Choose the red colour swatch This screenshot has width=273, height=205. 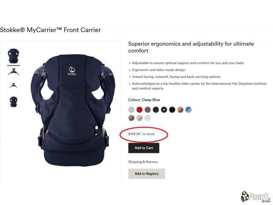pyautogui.click(x=139, y=110)
